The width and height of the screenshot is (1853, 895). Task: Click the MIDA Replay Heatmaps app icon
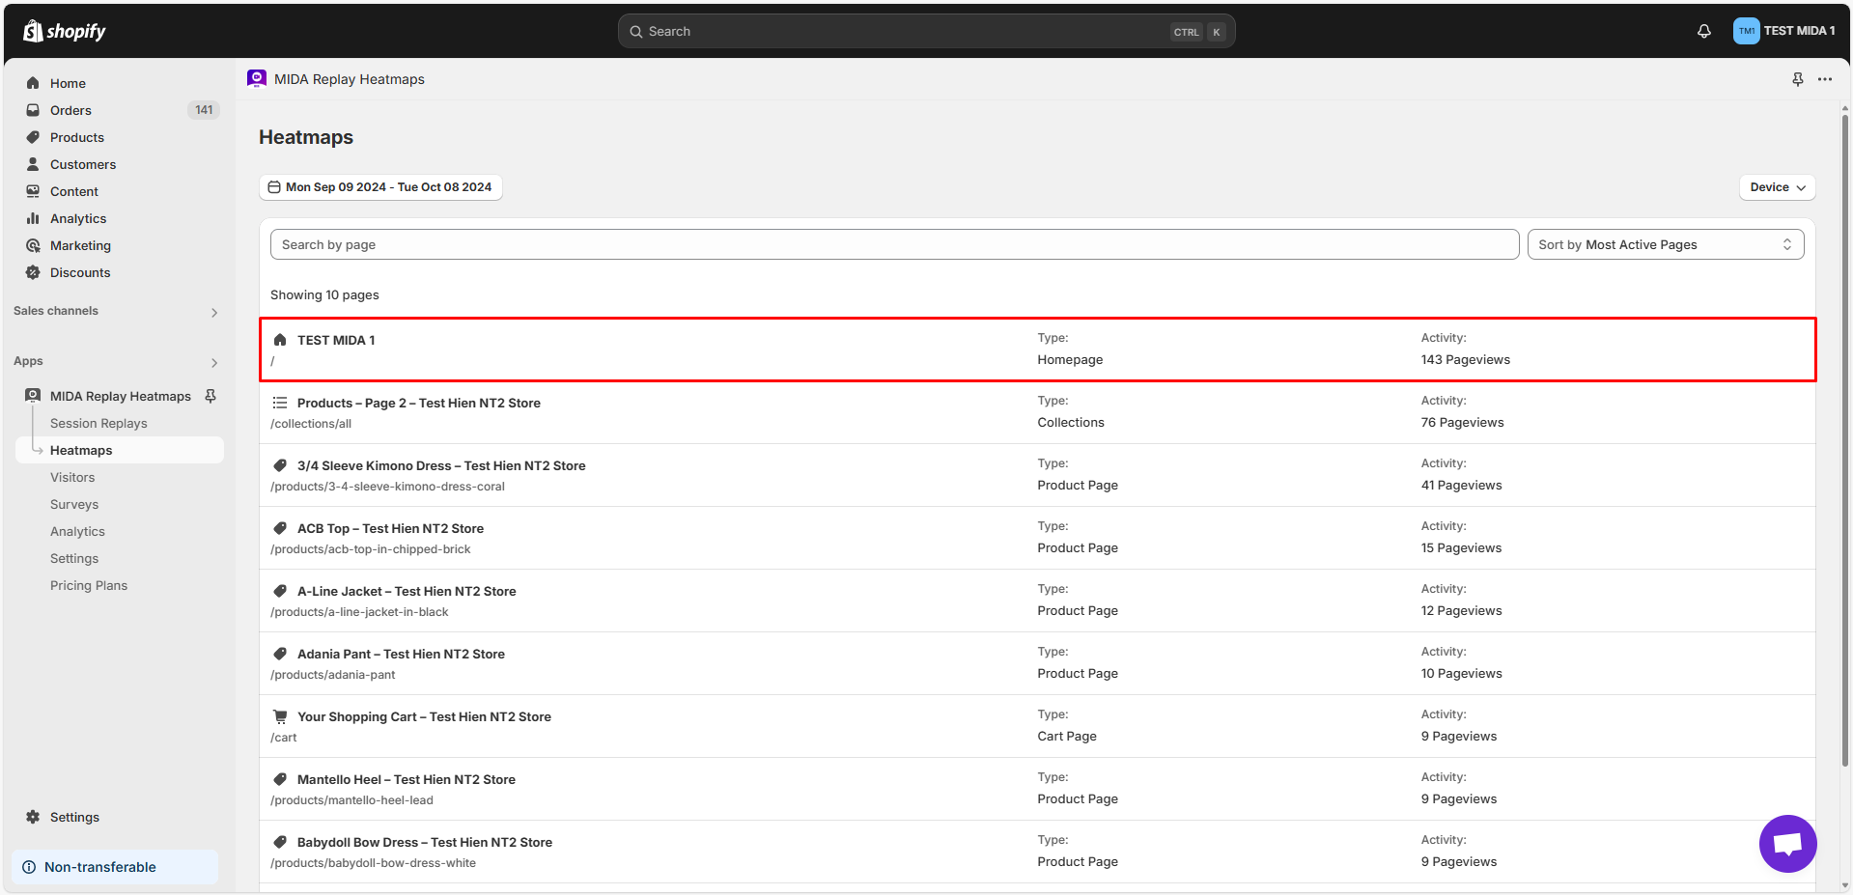coord(257,79)
